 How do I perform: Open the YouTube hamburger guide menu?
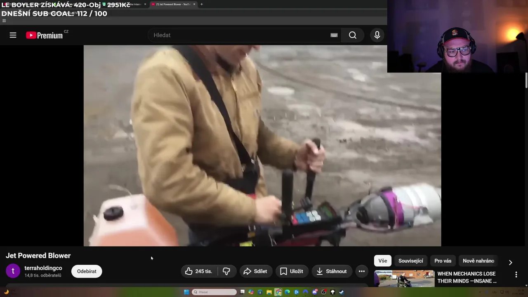click(x=13, y=35)
